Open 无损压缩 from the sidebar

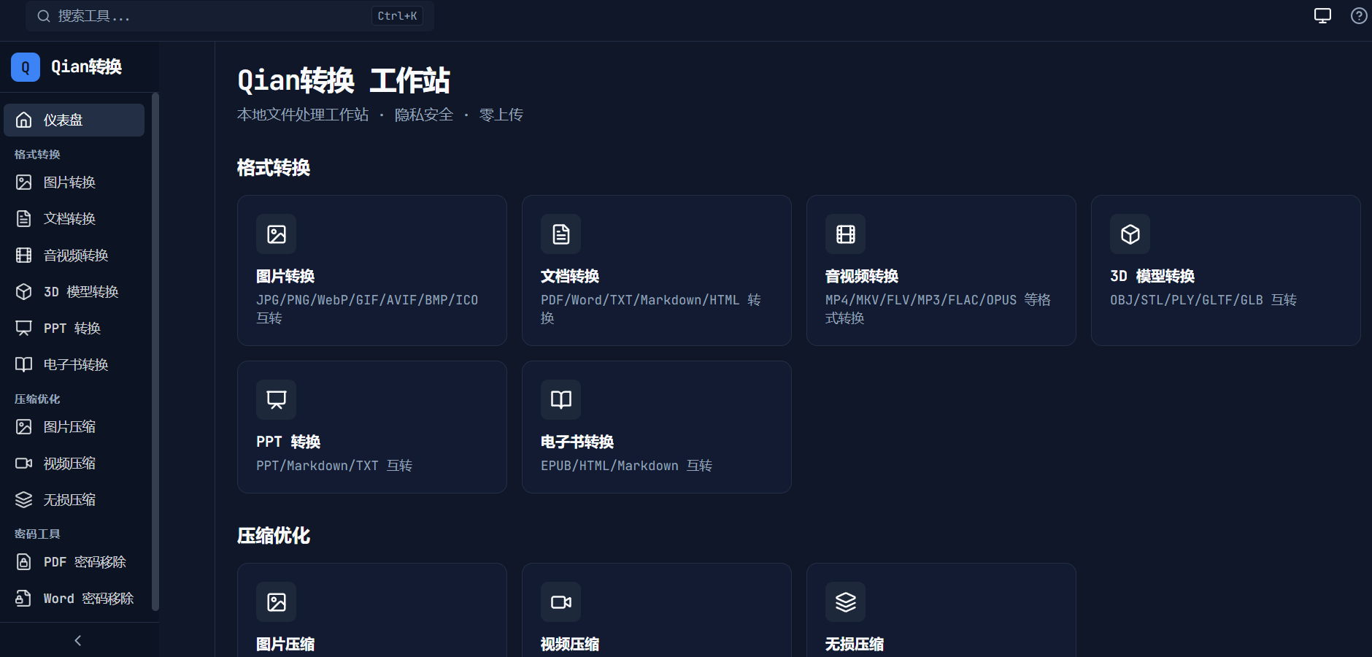click(74, 500)
